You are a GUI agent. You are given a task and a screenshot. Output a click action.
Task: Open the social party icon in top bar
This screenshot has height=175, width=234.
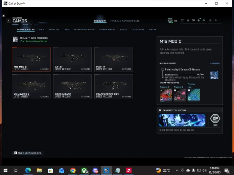coord(210,20)
